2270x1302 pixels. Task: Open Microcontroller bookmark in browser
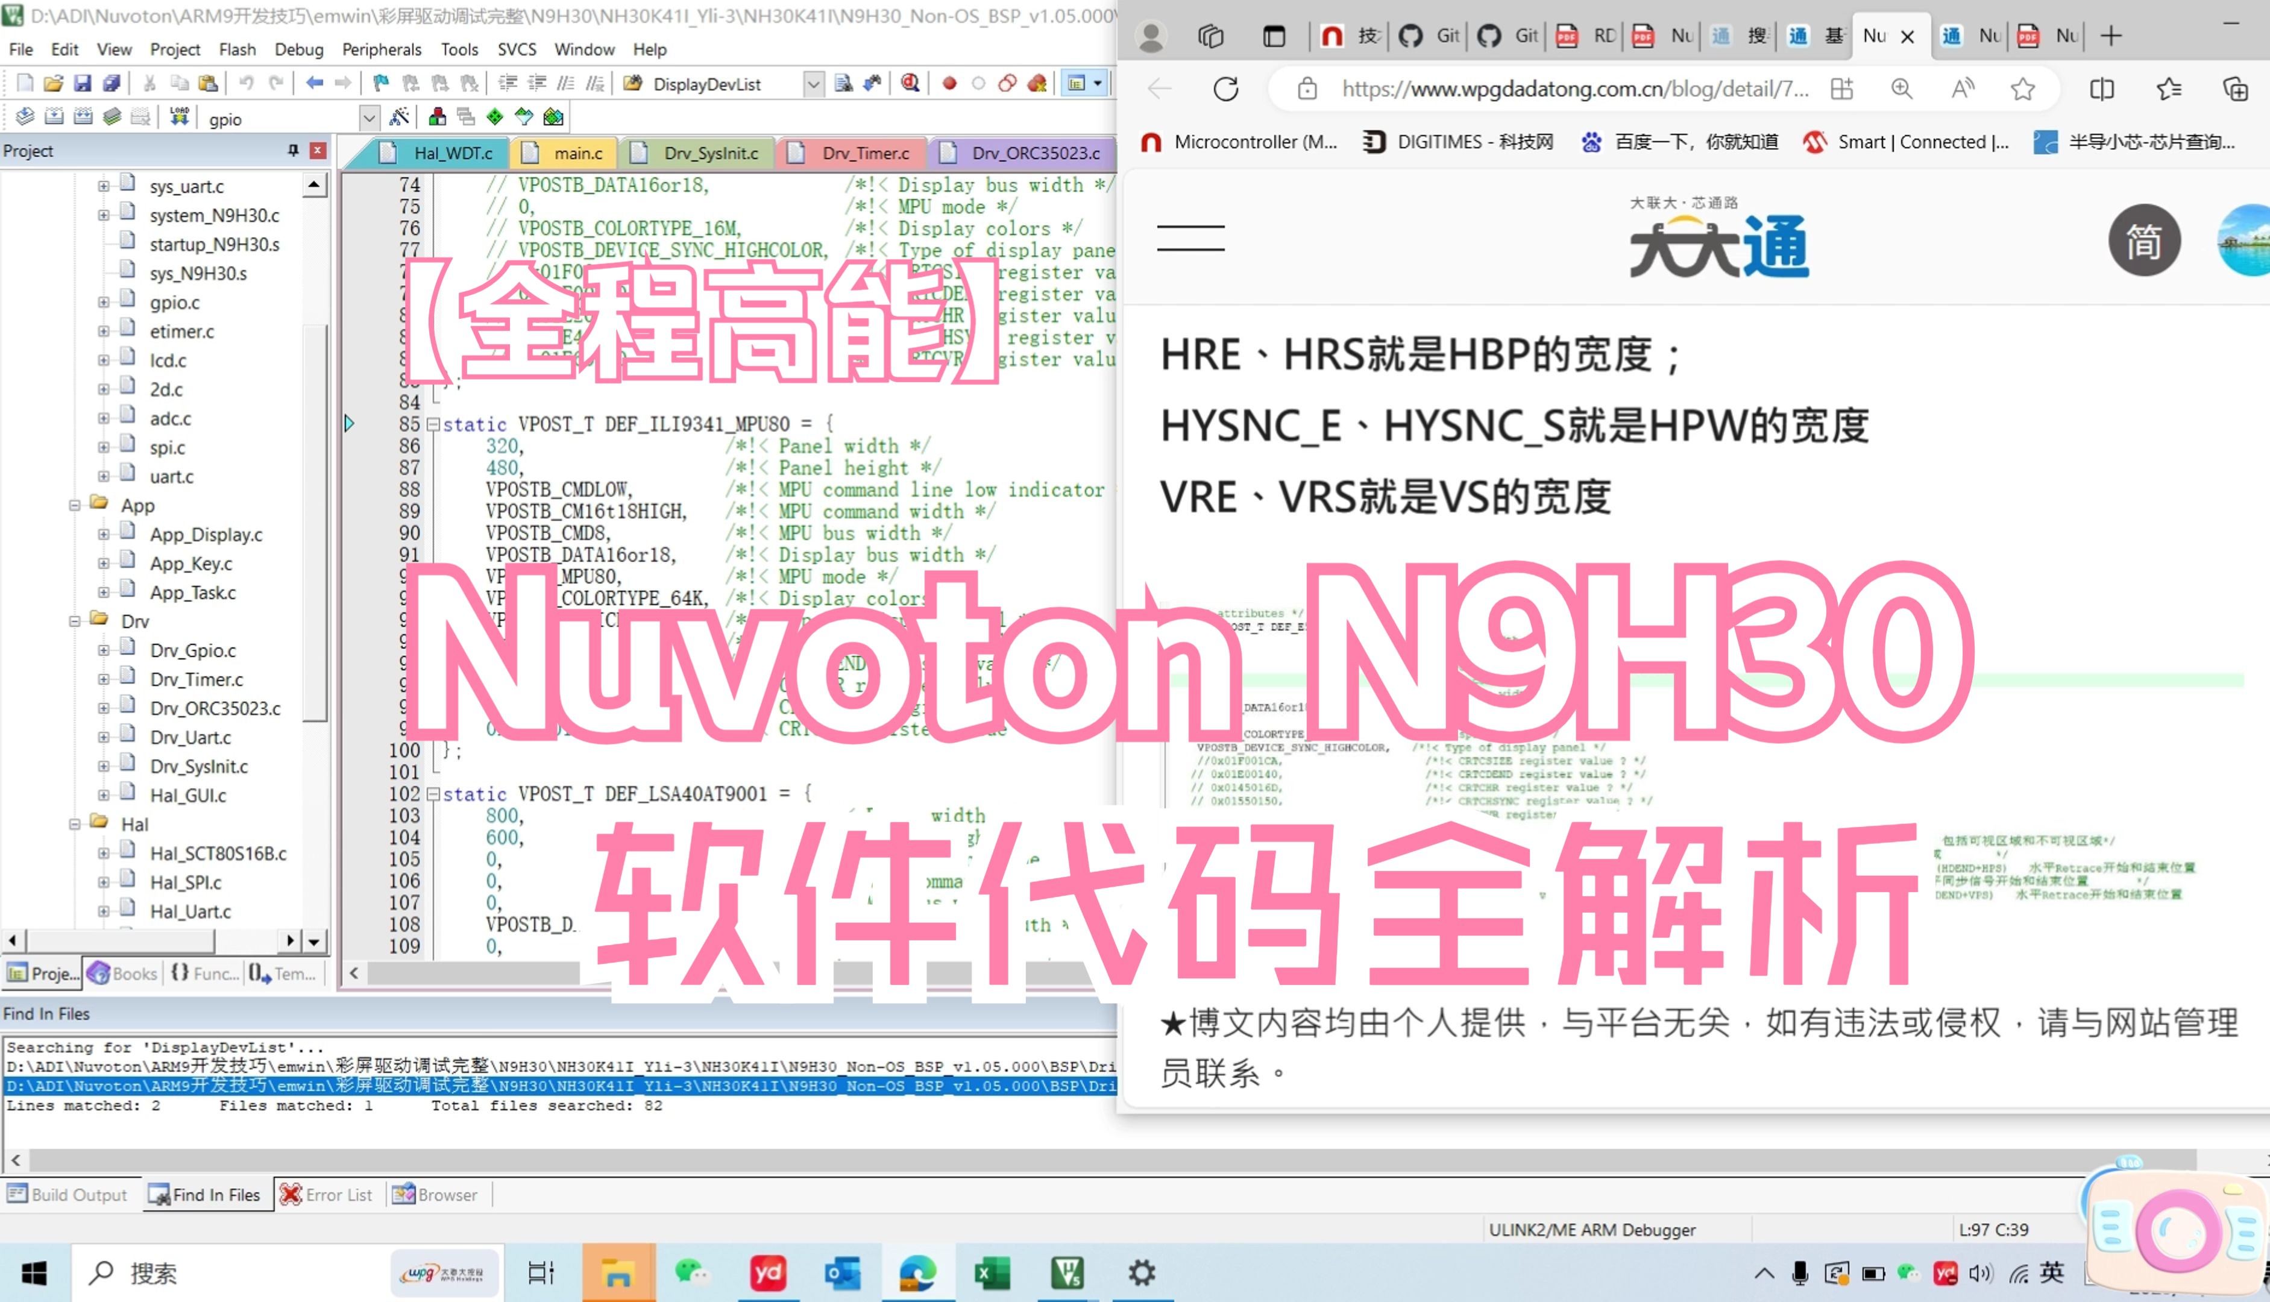(x=1239, y=141)
